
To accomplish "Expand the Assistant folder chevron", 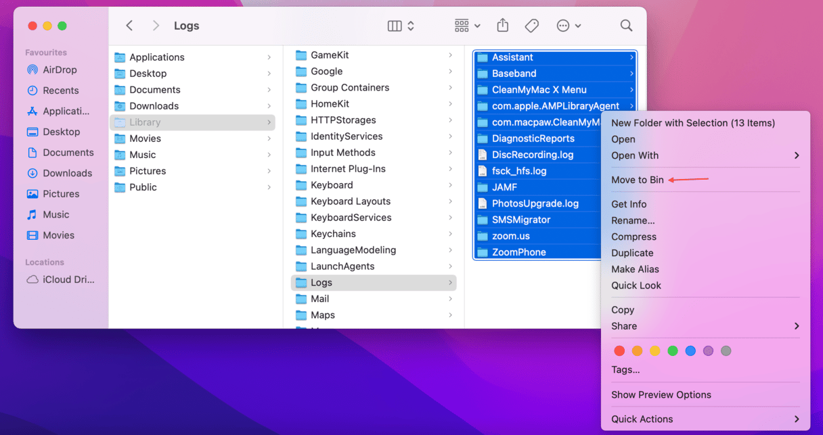I will pos(631,57).
